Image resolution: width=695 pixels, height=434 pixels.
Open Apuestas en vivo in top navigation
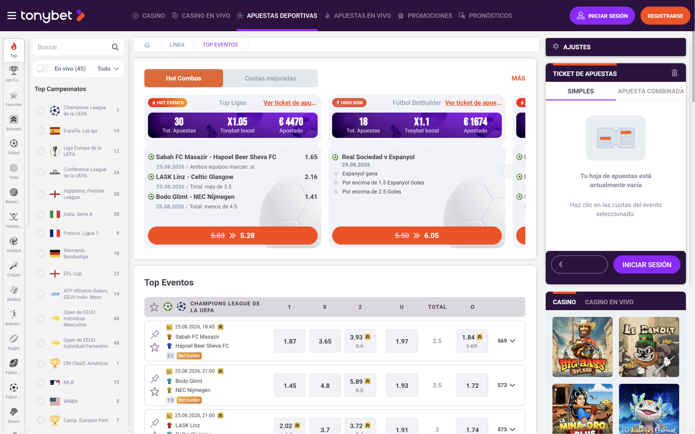(x=357, y=16)
